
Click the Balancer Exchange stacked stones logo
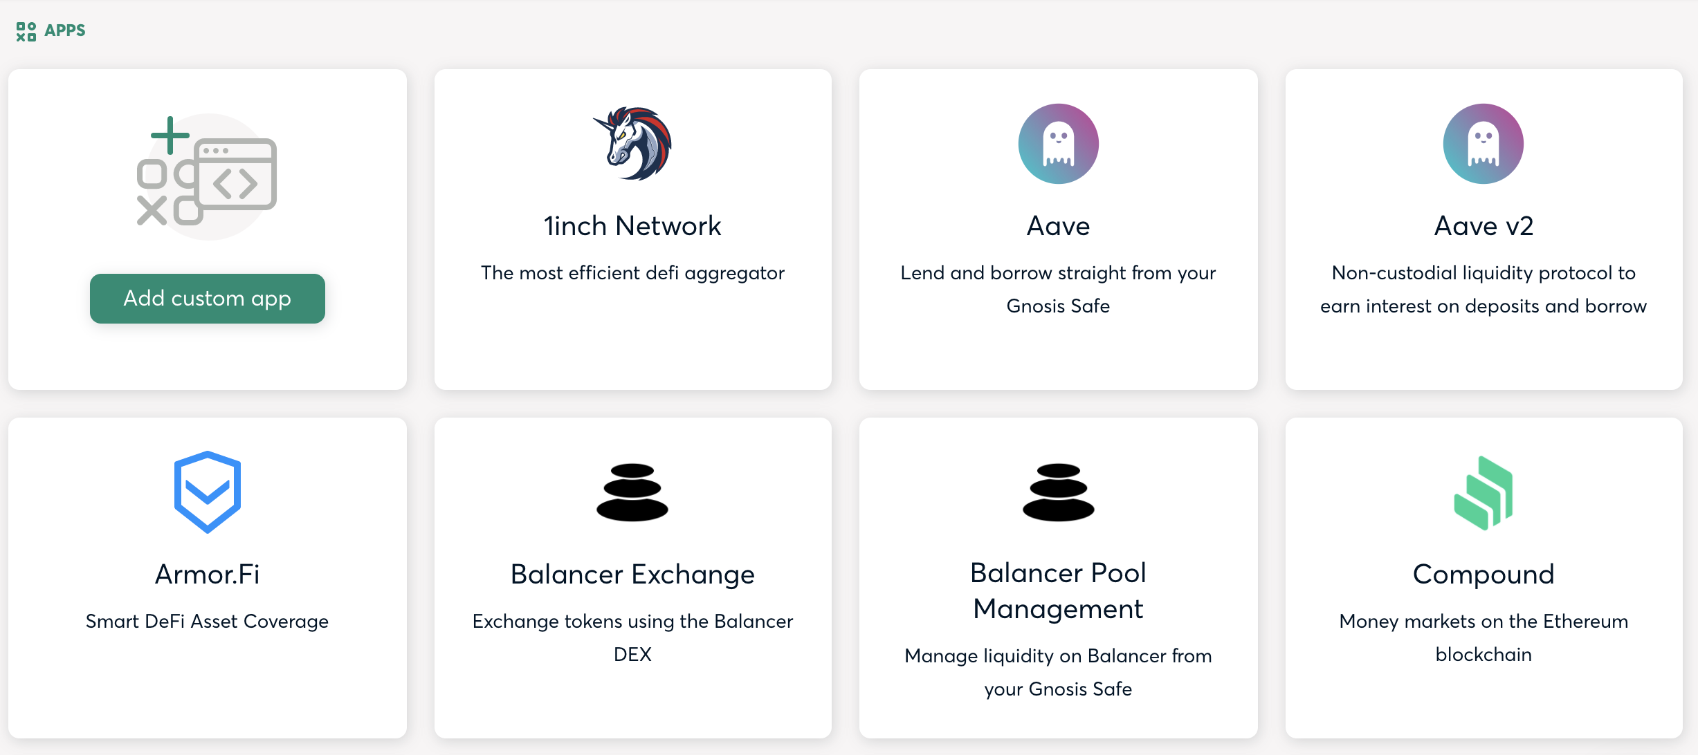[x=632, y=492]
